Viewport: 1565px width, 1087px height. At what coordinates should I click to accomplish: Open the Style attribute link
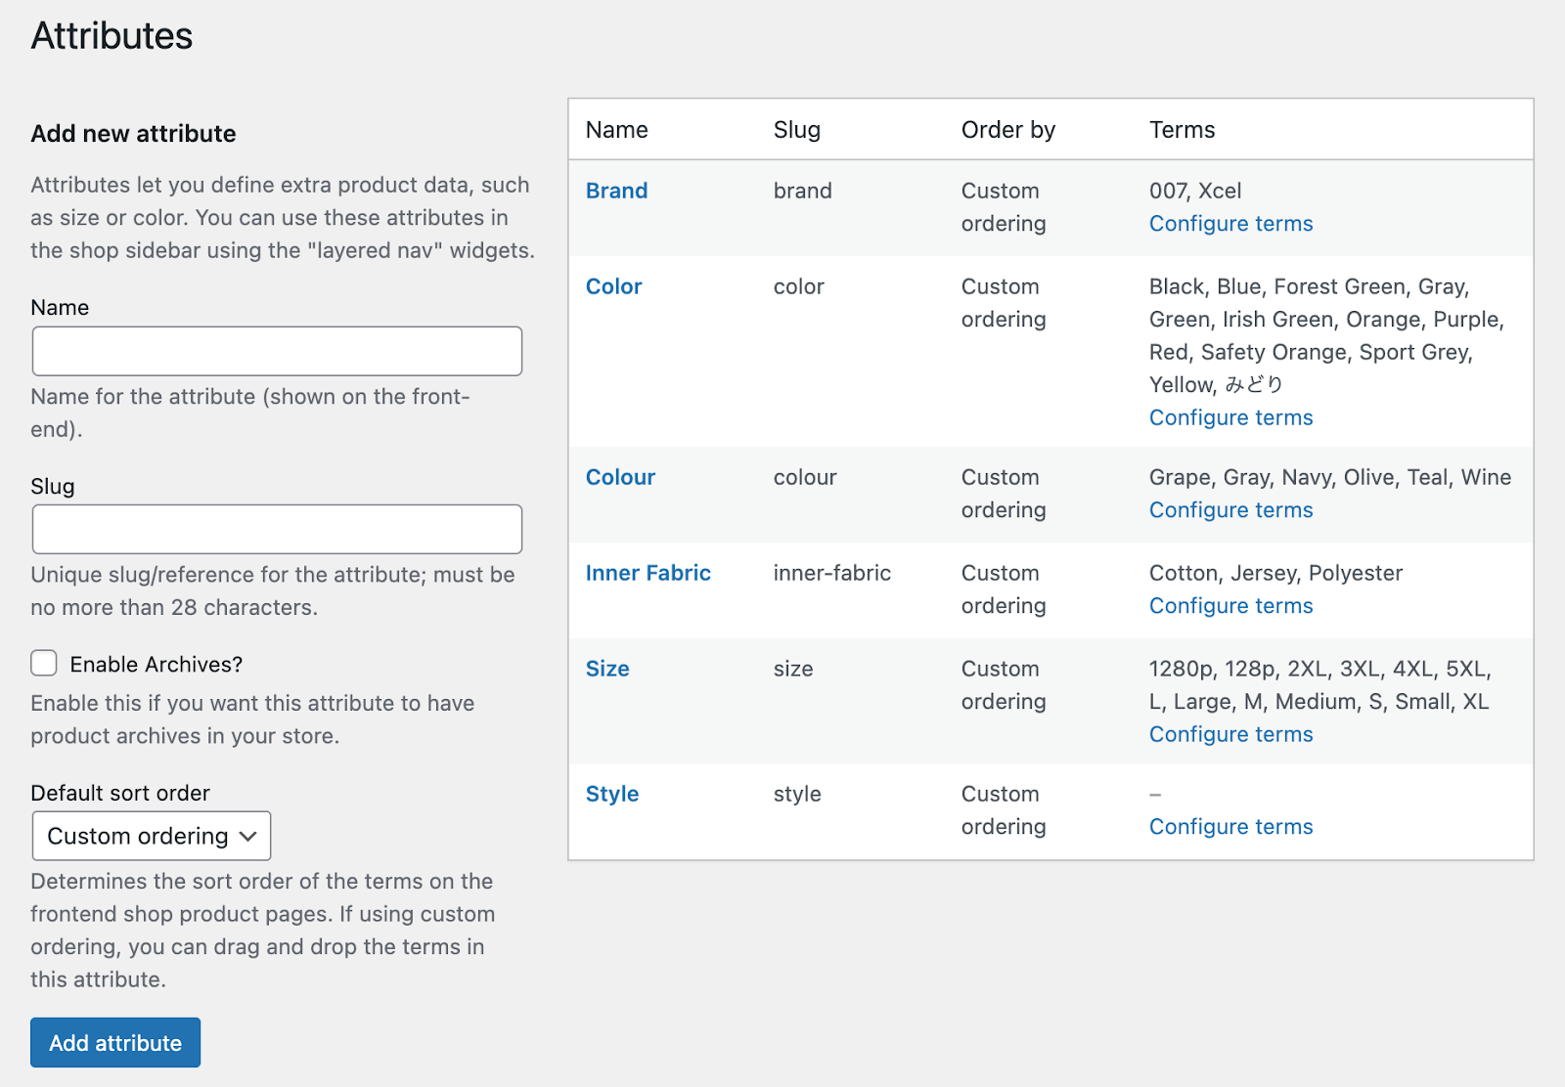point(612,794)
